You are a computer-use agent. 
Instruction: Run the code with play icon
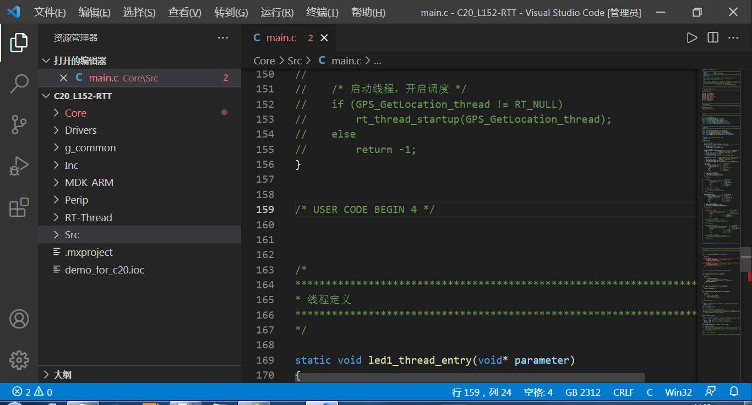click(x=692, y=37)
